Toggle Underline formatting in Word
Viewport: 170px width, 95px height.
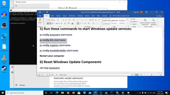(53, 23)
